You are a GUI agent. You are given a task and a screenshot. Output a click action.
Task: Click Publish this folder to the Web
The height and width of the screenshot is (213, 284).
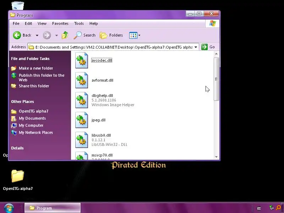click(x=42, y=77)
